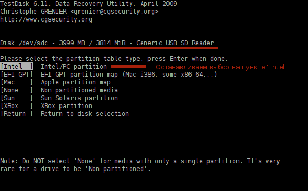Screen dimensions: 308x191
Task: Click the 'Non partitioned media' description
Action: 79,90
